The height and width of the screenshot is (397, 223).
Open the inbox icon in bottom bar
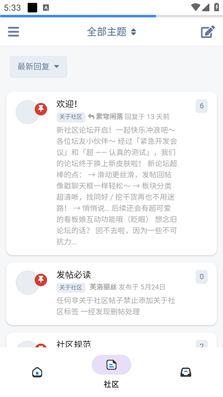click(x=185, y=372)
